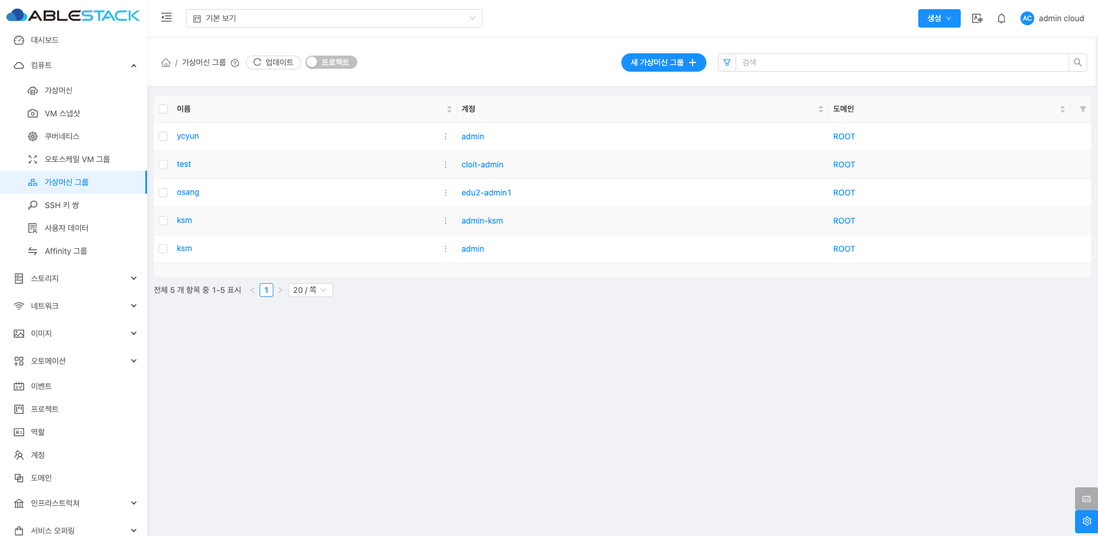Check the osang row checkbox

tap(163, 193)
